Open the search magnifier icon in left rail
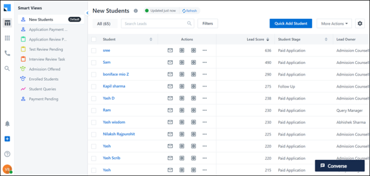Image resolution: width=370 pixels, height=176 pixels. coord(7,69)
